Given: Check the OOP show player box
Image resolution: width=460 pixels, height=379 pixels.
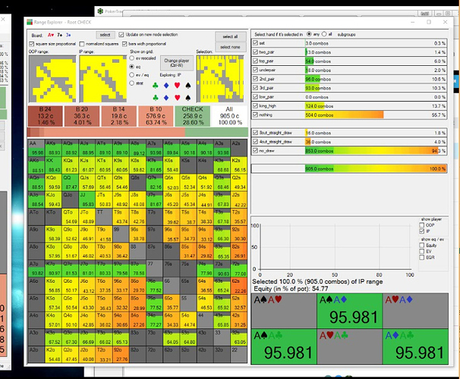Looking at the screenshot, I should [422, 225].
